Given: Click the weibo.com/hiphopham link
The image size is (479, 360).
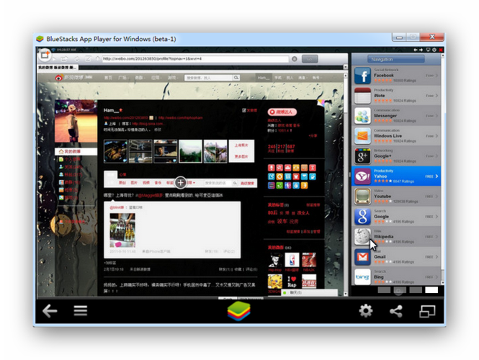Looking at the screenshot, I should [181, 118].
